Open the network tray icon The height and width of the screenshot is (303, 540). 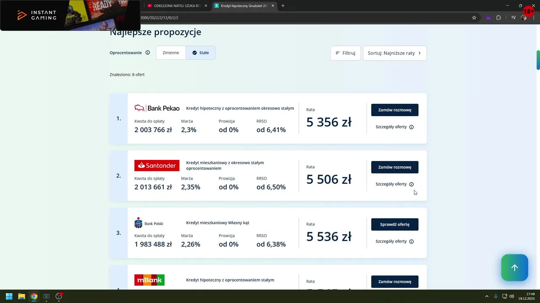coord(505,296)
